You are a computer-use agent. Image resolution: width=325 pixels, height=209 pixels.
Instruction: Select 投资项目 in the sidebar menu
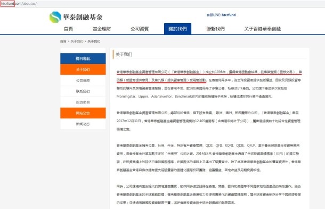point(83,102)
